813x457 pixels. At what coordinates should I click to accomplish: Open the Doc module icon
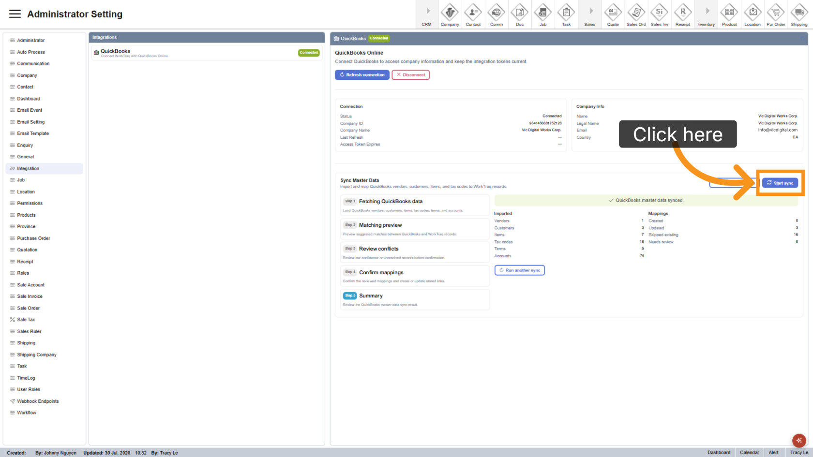point(519,14)
